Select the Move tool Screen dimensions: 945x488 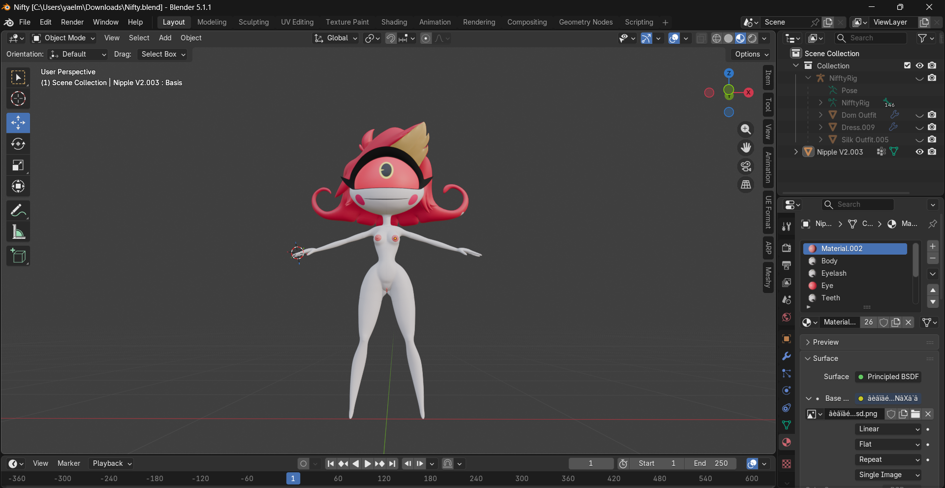pos(18,123)
